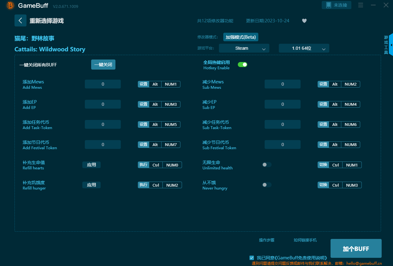
Task: Click 设置 for Add Task-Token hotkey
Action: click(144, 124)
